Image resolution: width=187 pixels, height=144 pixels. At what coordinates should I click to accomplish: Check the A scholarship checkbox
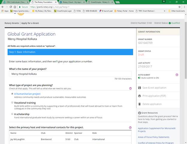coord(12,114)
